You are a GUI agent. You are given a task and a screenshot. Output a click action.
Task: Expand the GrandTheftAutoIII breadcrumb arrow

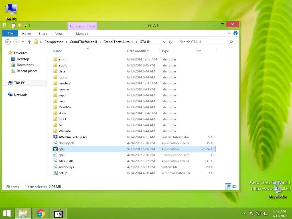pyautogui.click(x=100, y=42)
